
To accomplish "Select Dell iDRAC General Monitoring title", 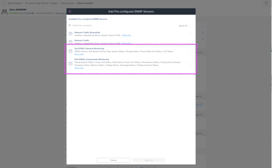I will (x=89, y=48).
